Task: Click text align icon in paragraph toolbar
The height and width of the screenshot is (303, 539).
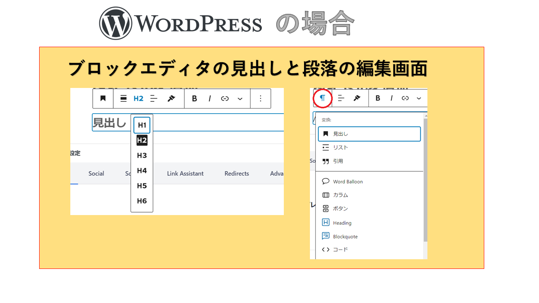Action: coord(341,98)
